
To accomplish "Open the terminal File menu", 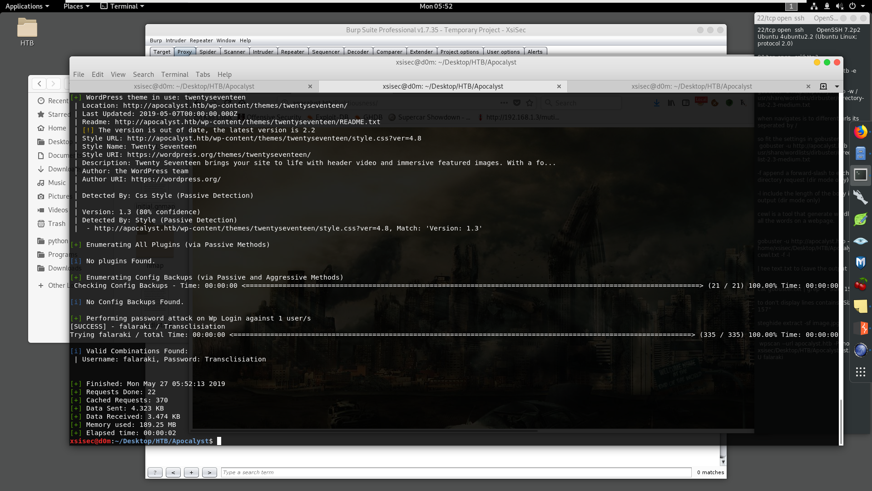I will (x=79, y=75).
